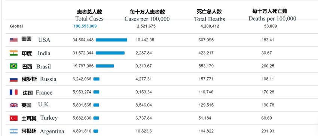318x136 pixels.
Task: Click the Argentina flag icon
Action: pos(13,131)
